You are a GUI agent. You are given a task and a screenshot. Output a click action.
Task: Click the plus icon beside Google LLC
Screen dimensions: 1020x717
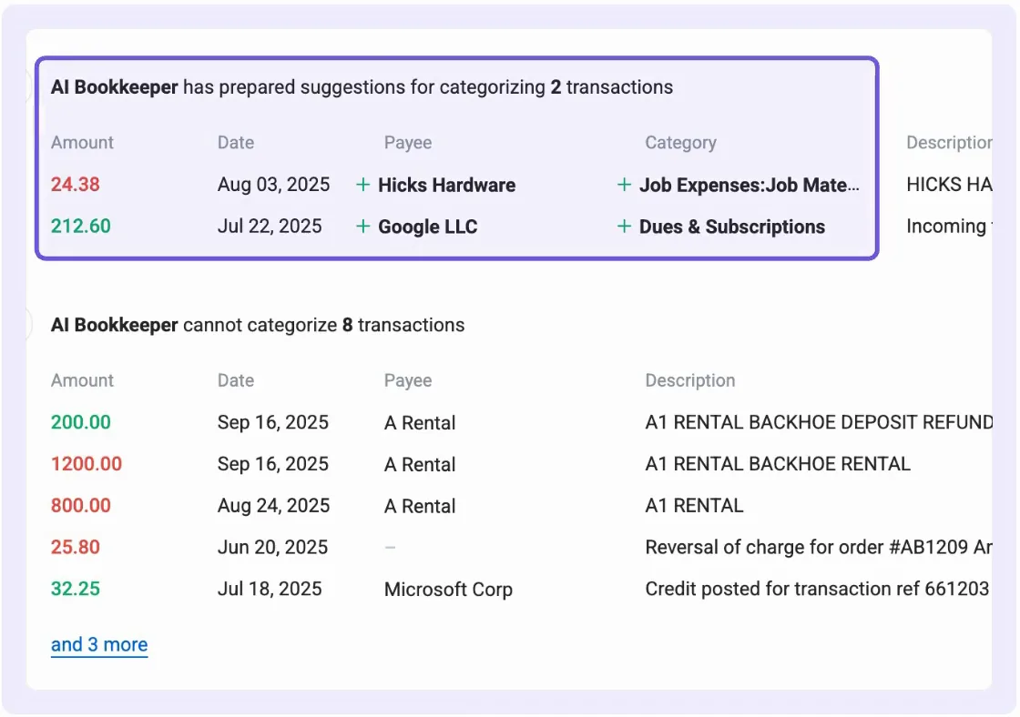coord(363,227)
